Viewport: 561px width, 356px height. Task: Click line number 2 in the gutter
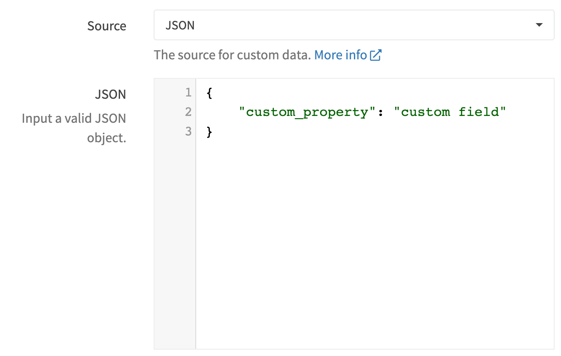click(188, 112)
